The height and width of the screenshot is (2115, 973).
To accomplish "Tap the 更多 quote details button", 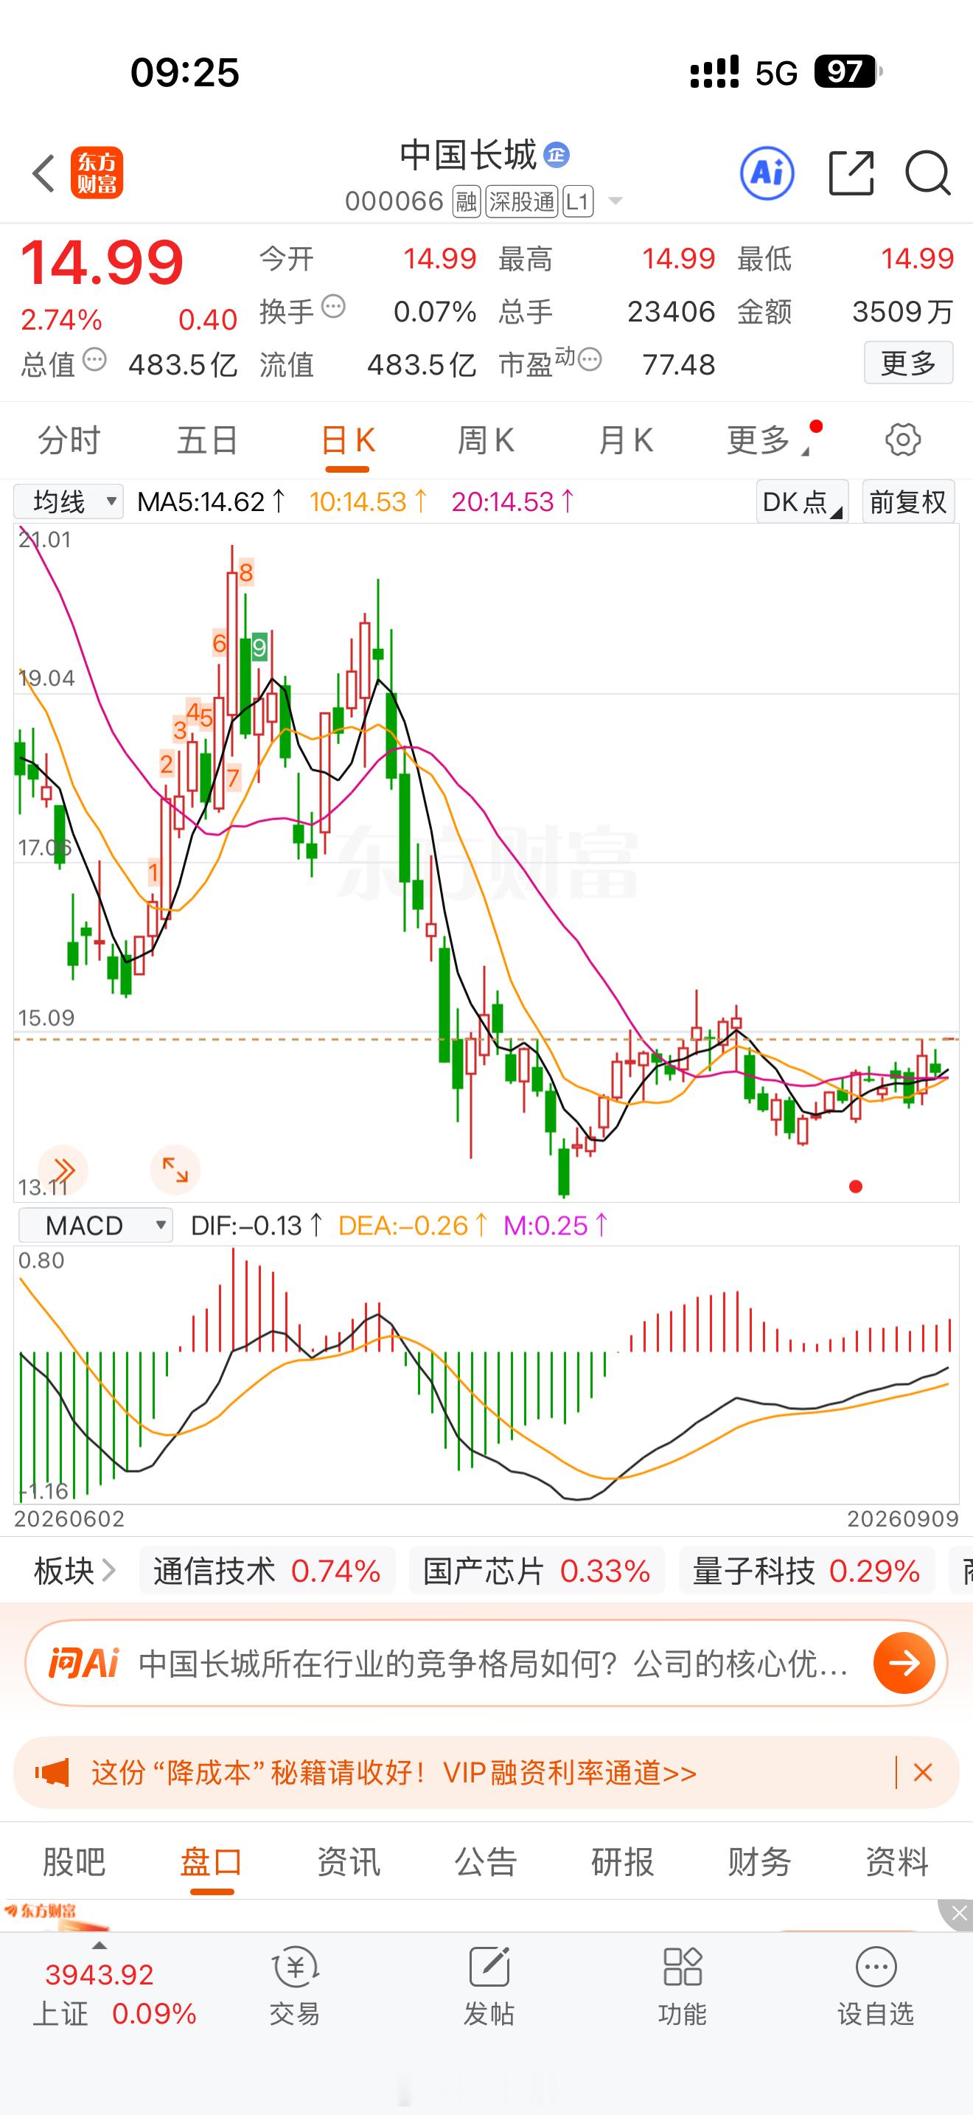I will coord(908,362).
